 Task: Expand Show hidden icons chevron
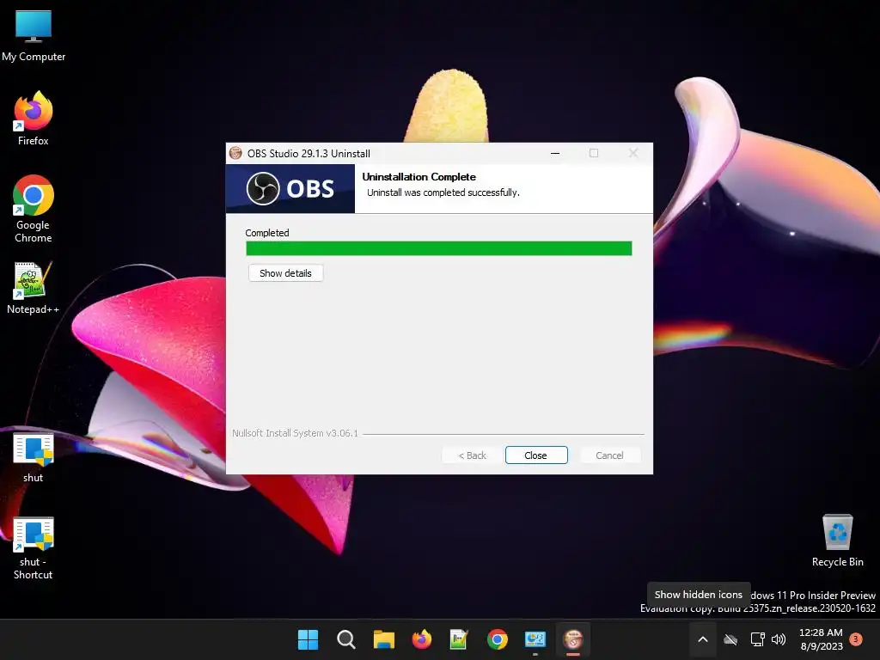[703, 639]
